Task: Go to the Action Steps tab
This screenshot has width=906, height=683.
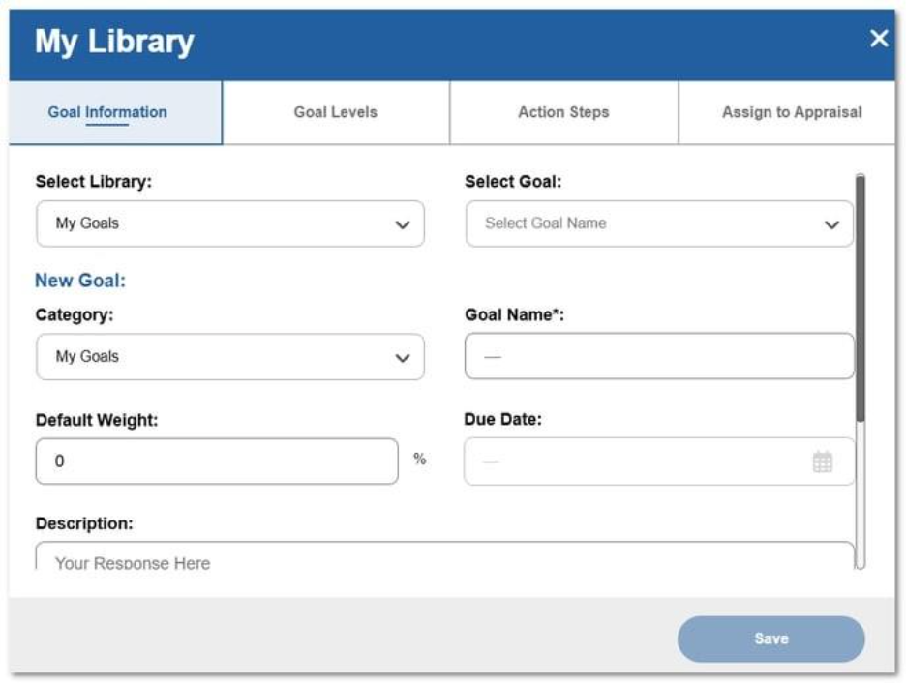Action: 563,112
